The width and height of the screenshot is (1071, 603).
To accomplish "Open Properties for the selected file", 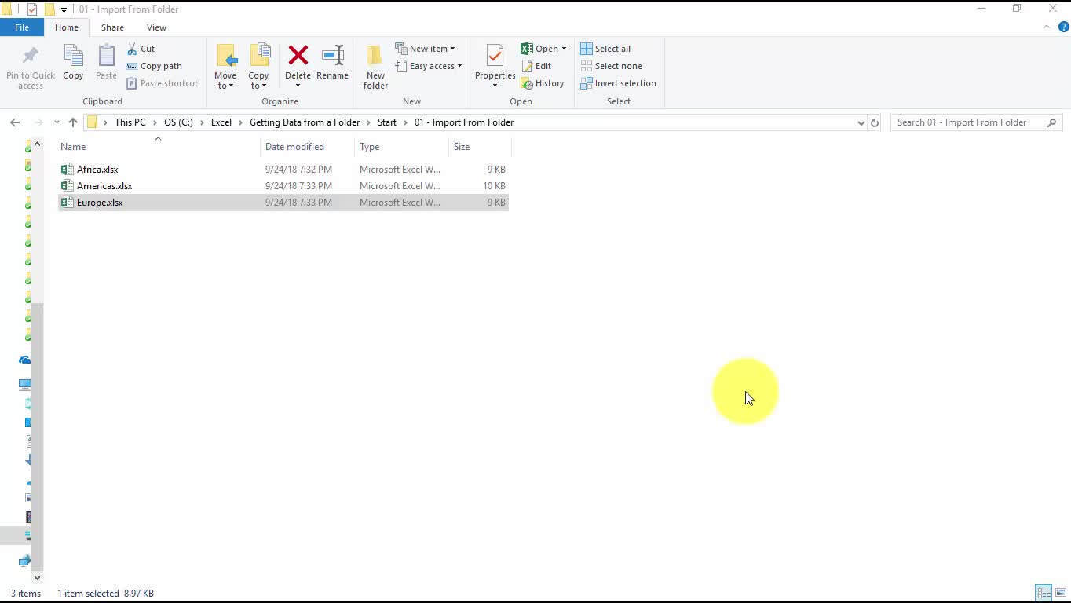I will point(495,57).
